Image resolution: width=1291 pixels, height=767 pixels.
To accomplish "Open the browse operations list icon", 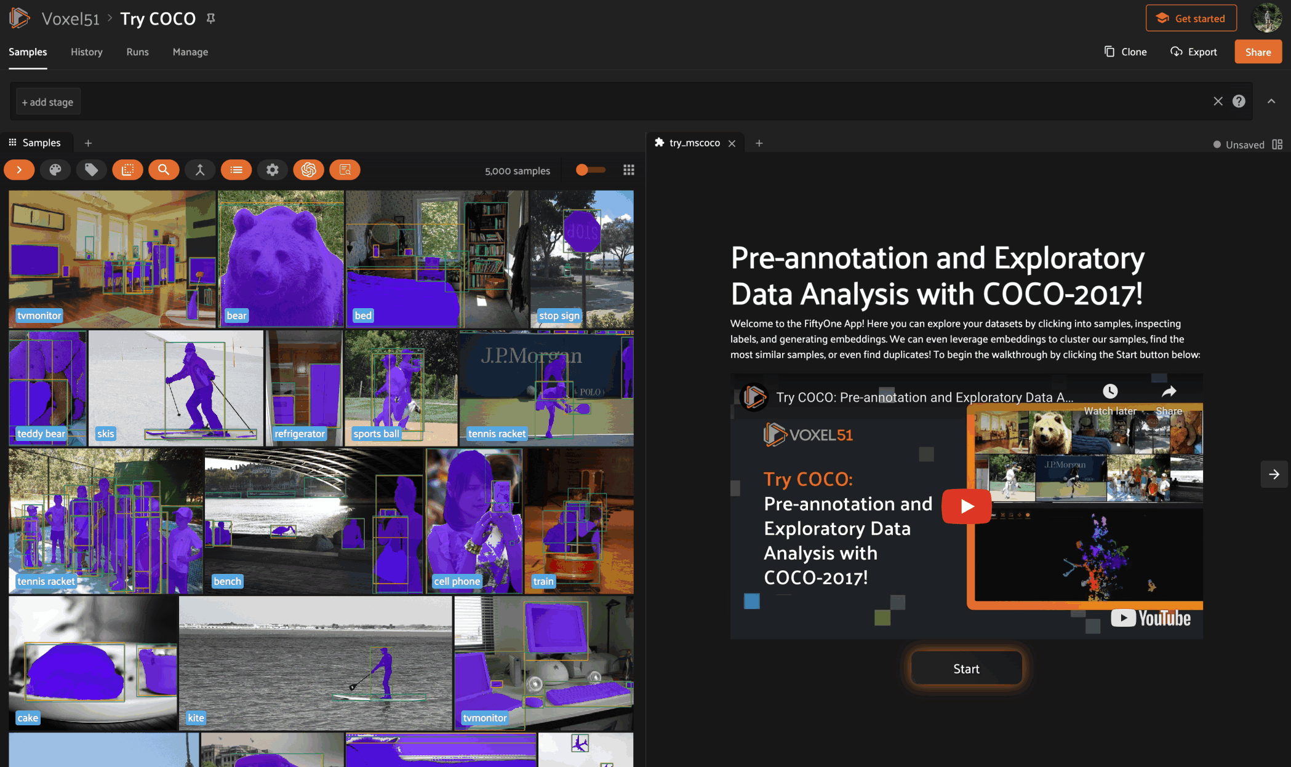I will 236,170.
